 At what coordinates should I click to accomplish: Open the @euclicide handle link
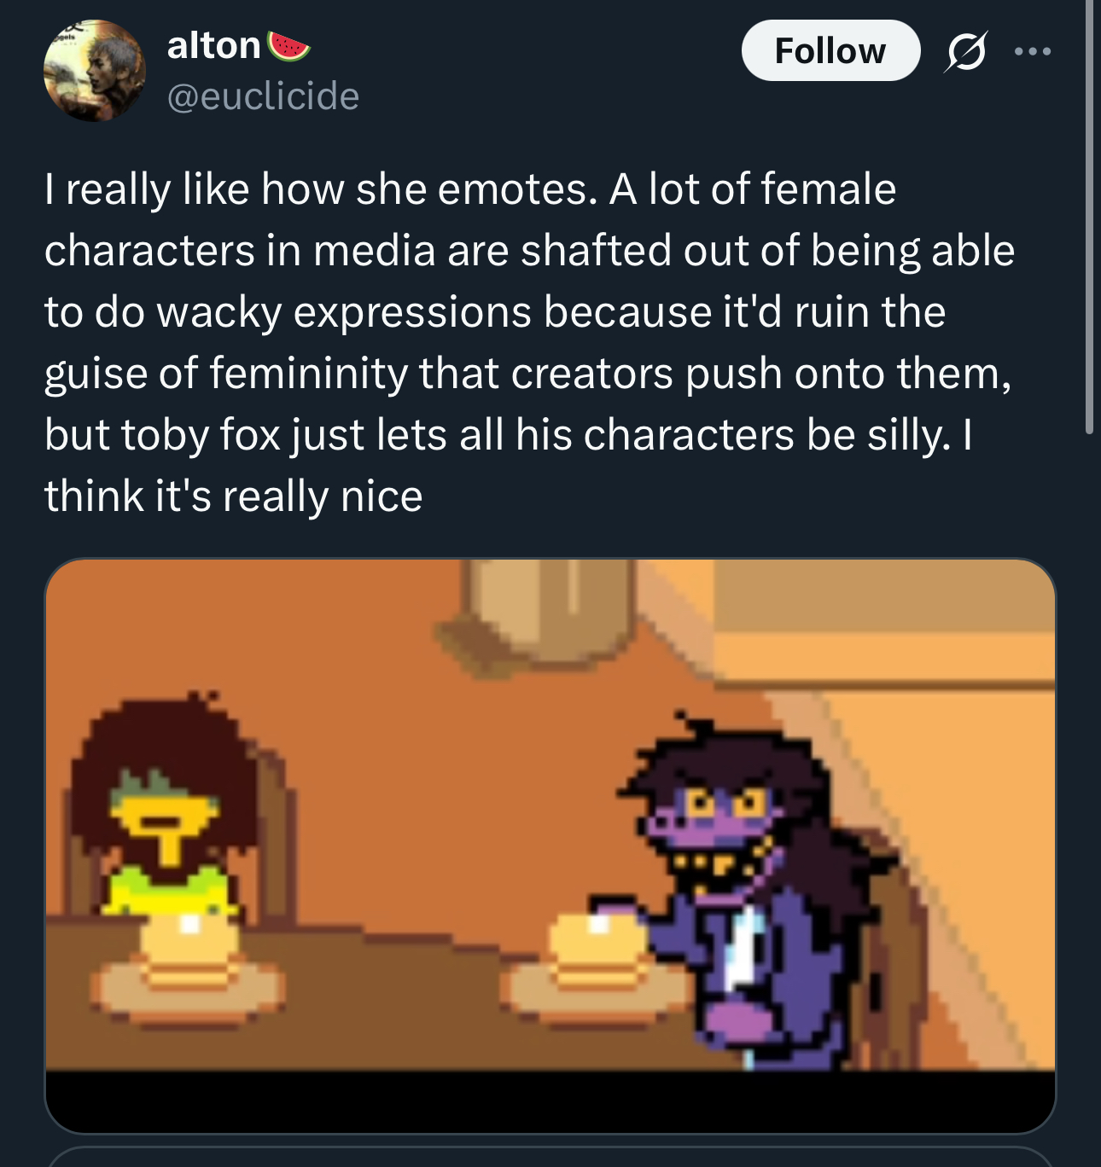pyautogui.click(x=263, y=96)
